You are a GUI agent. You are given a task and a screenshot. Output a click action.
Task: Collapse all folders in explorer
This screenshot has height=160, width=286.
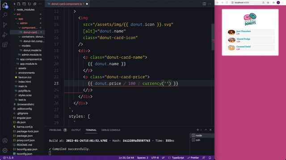pyautogui.click(x=35, y=4)
